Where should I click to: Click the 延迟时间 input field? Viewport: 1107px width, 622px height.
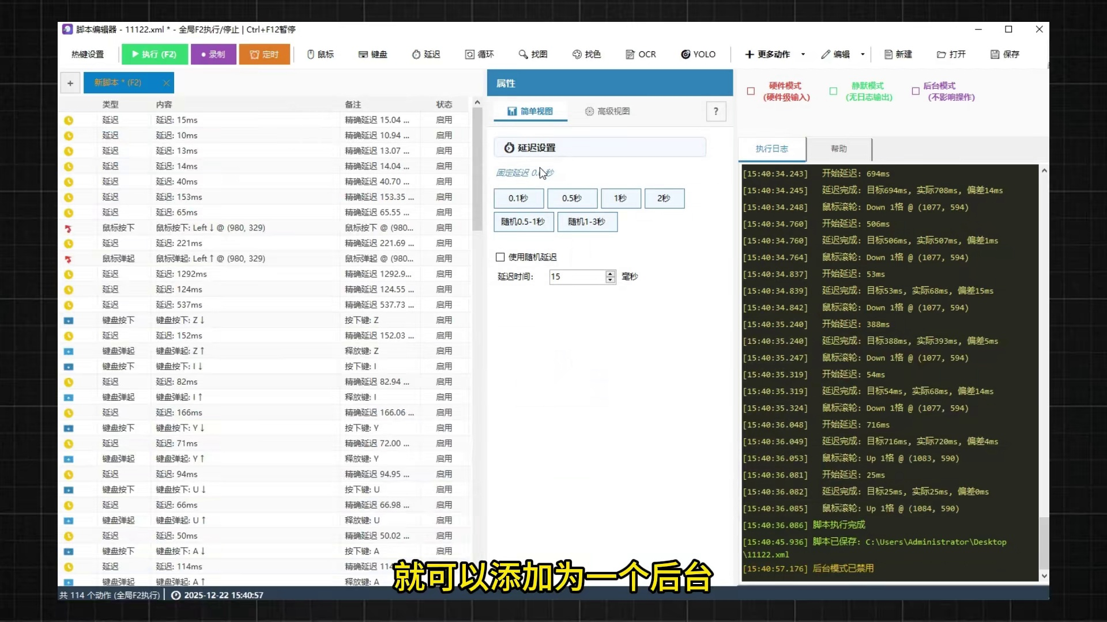(577, 277)
